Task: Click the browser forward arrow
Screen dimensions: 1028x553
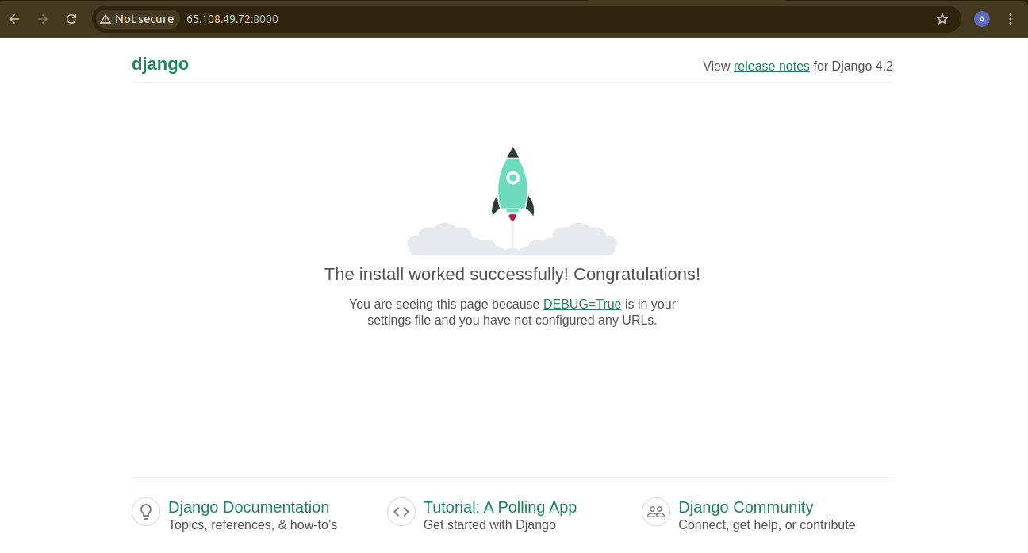Action: [43, 19]
